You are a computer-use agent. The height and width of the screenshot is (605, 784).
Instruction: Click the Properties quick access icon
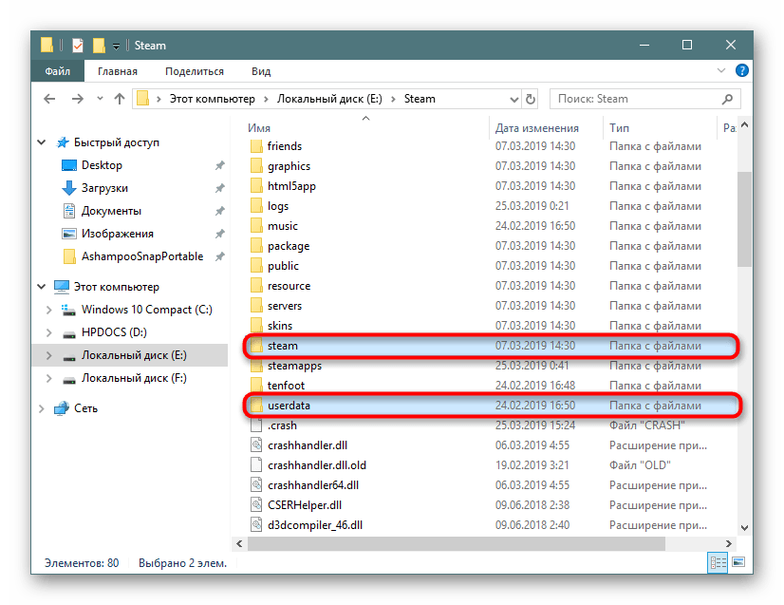(78, 45)
